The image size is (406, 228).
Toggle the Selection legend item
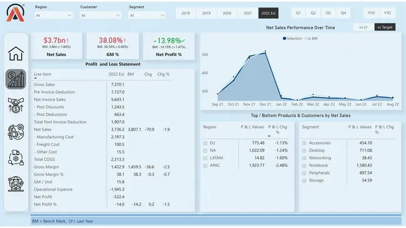pos(292,39)
